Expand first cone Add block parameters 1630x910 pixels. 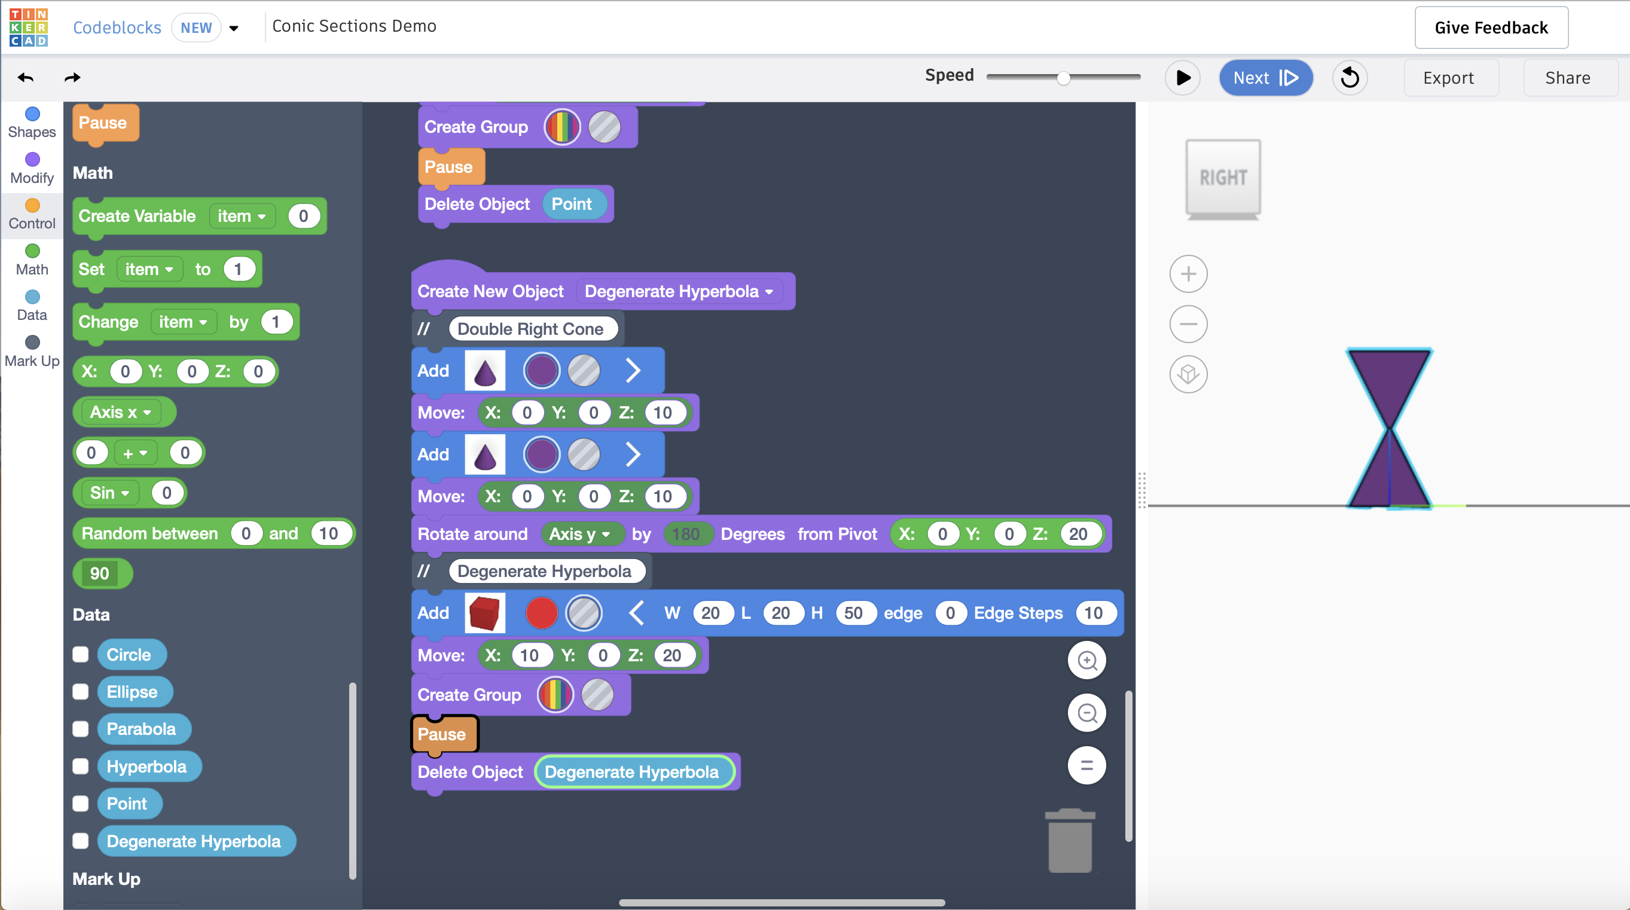(x=633, y=371)
